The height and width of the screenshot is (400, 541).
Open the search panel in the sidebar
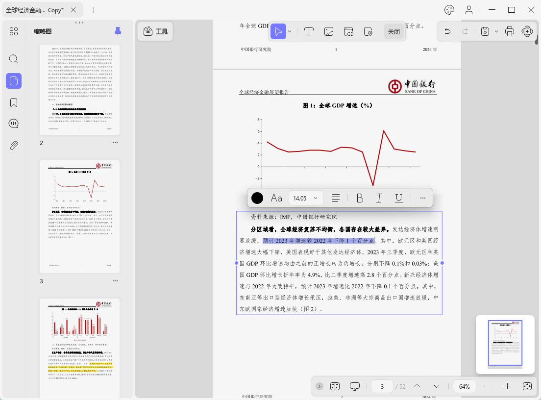click(x=13, y=59)
